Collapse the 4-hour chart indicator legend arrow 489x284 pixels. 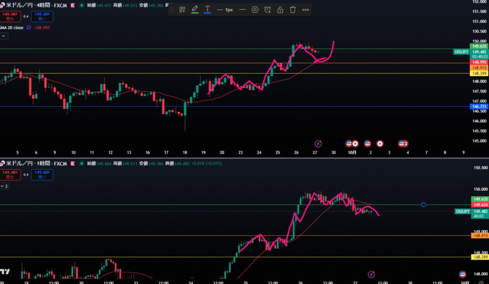pos(3,36)
